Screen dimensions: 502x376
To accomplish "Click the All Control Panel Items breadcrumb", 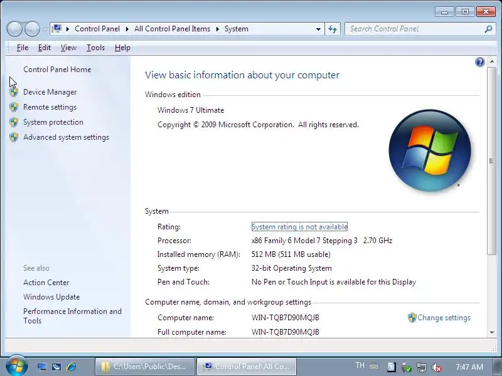I will [x=172, y=29].
